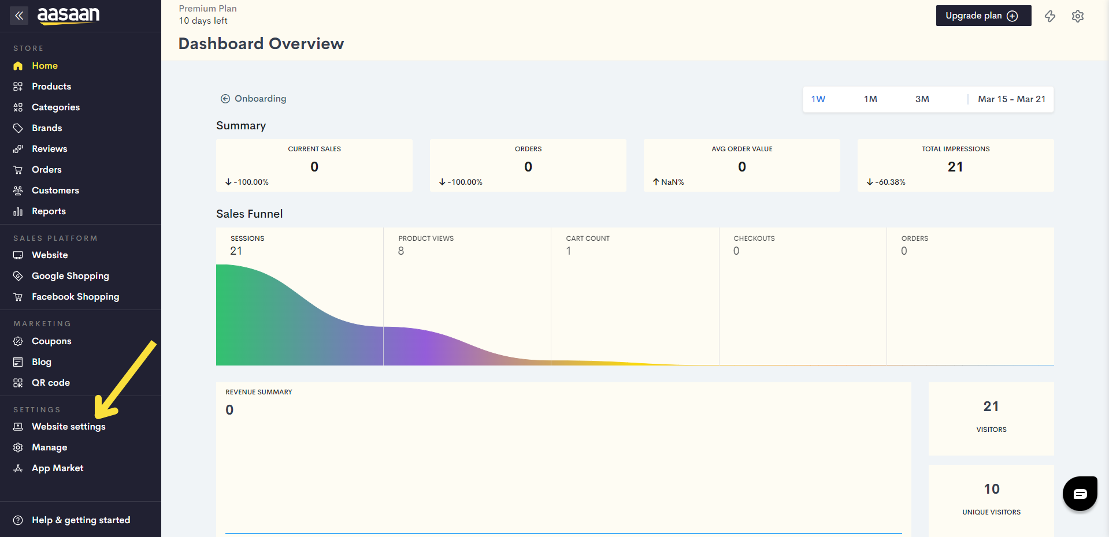Viewport: 1109px width, 537px height.
Task: Open the Mar 15 - Mar 21 date picker
Action: 1011,99
